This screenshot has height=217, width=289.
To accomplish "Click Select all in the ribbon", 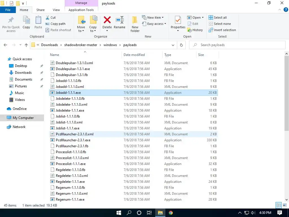I will 218,18.
